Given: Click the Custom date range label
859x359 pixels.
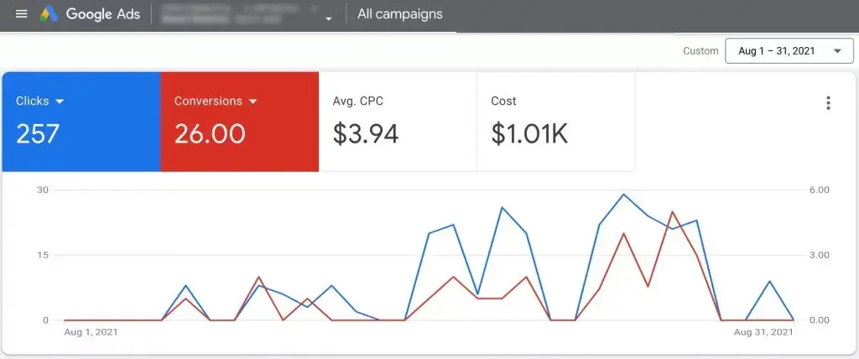Looking at the screenshot, I should pyautogui.click(x=700, y=51).
